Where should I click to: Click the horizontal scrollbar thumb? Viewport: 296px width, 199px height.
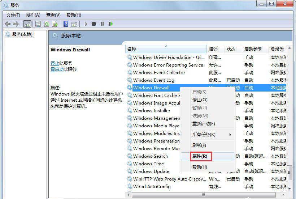[204, 194]
